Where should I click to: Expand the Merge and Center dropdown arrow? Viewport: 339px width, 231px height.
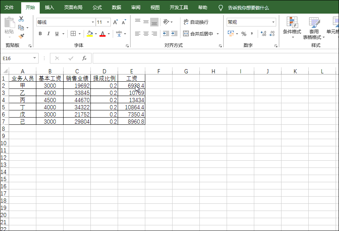point(218,34)
